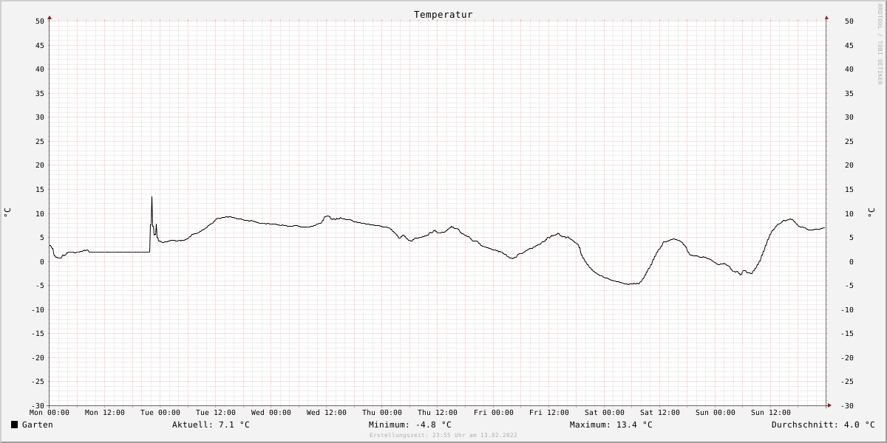Image resolution: width=887 pixels, height=443 pixels.
Task: Click the "Durchschnitt: 4.0 °C" average value
Action: tap(823, 425)
